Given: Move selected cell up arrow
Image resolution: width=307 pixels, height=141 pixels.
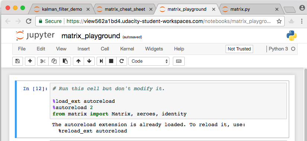Looking at the screenshot, I should tap(78, 61).
